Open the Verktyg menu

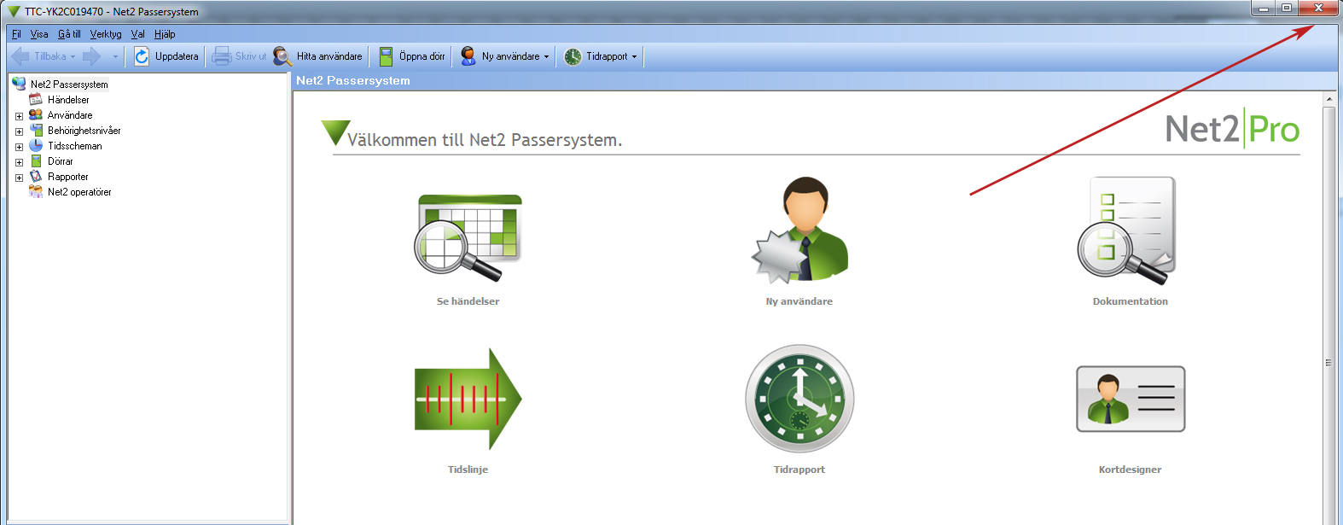pos(106,34)
